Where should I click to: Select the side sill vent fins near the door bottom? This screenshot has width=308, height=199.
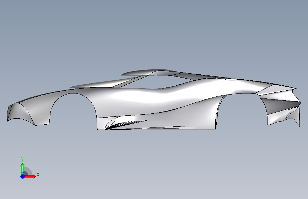126,125
